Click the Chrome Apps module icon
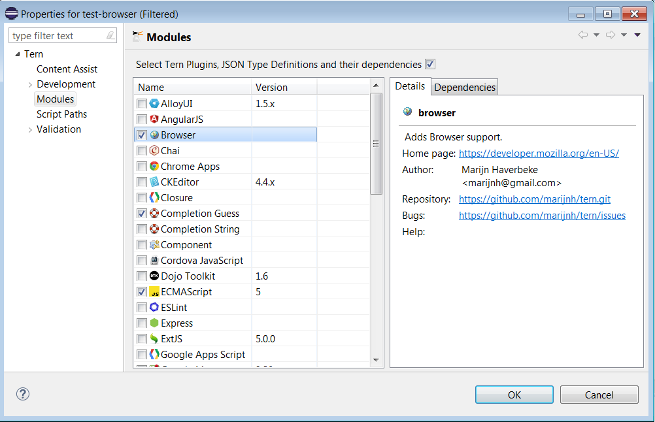The height and width of the screenshot is (422, 655). pyautogui.click(x=154, y=167)
